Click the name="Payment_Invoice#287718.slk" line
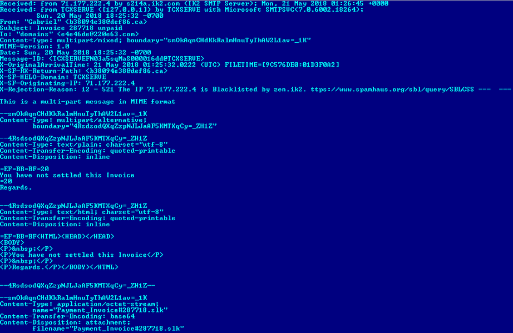 tap(100, 310)
